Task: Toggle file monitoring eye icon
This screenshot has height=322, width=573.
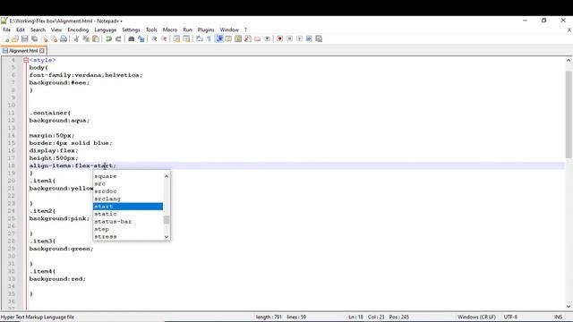Action: click(x=268, y=38)
